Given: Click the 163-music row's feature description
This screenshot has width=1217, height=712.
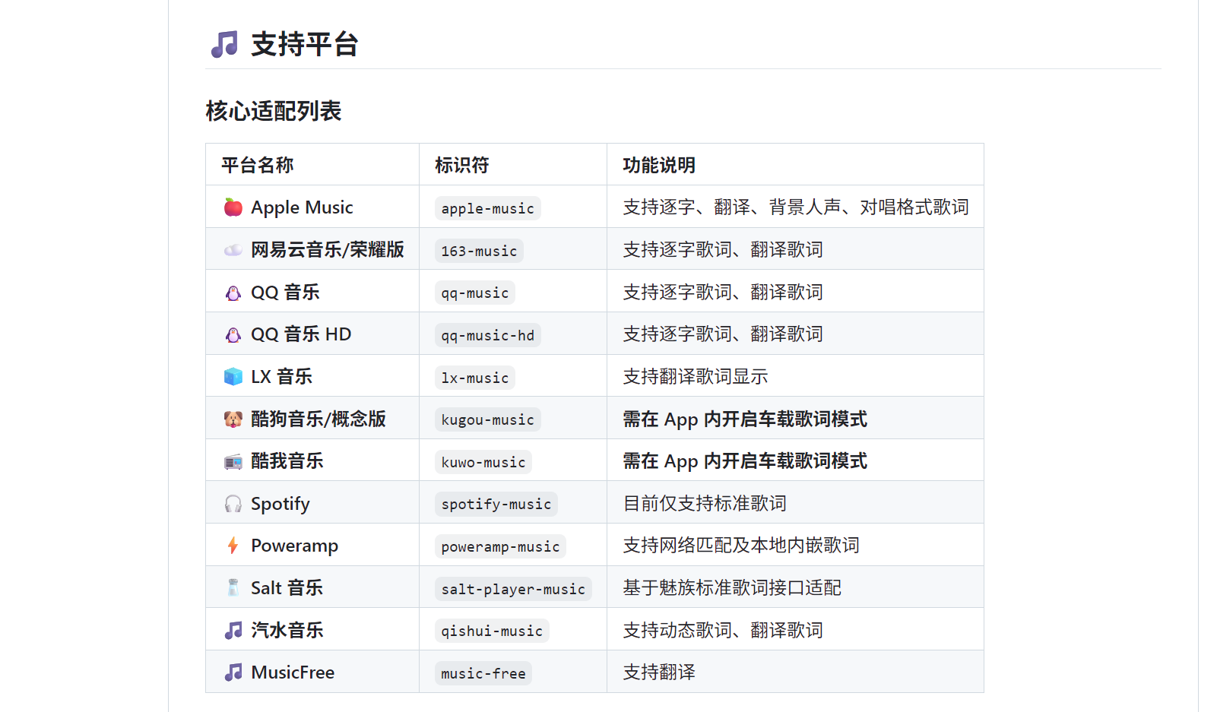Looking at the screenshot, I should point(723,250).
